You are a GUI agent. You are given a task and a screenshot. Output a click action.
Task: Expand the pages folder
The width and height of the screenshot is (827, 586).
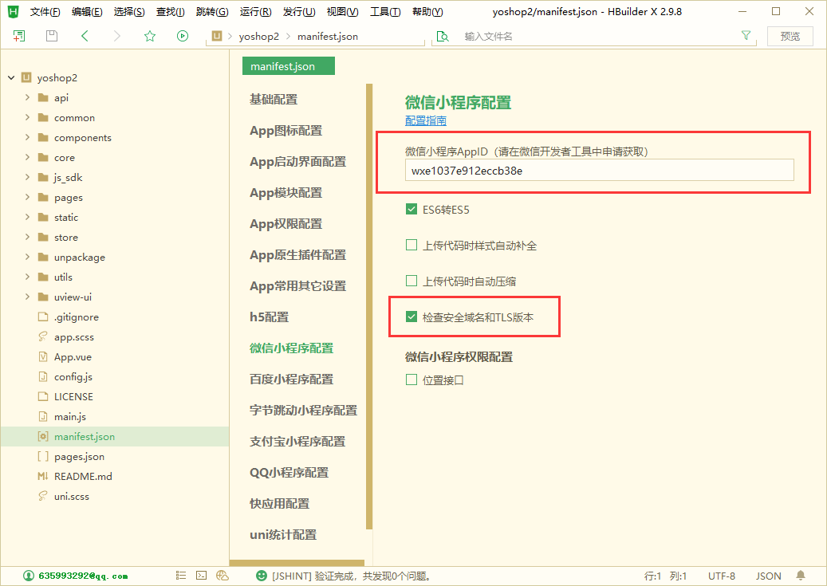point(27,197)
